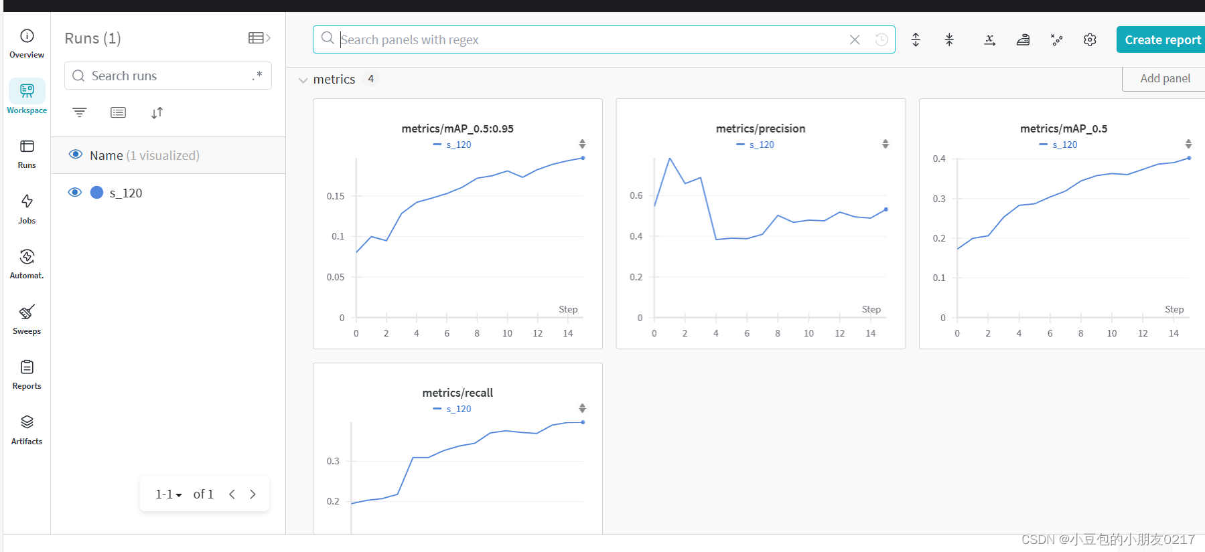Image resolution: width=1205 pixels, height=552 pixels.
Task: Open legend stepper on precision chart
Action: pos(885,144)
